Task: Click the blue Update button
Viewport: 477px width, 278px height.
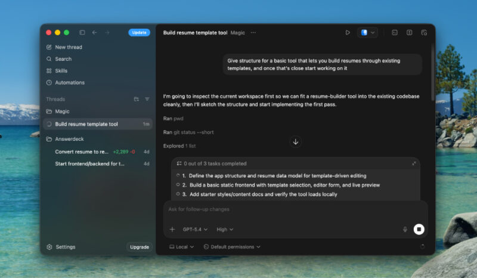Action: (x=139, y=33)
